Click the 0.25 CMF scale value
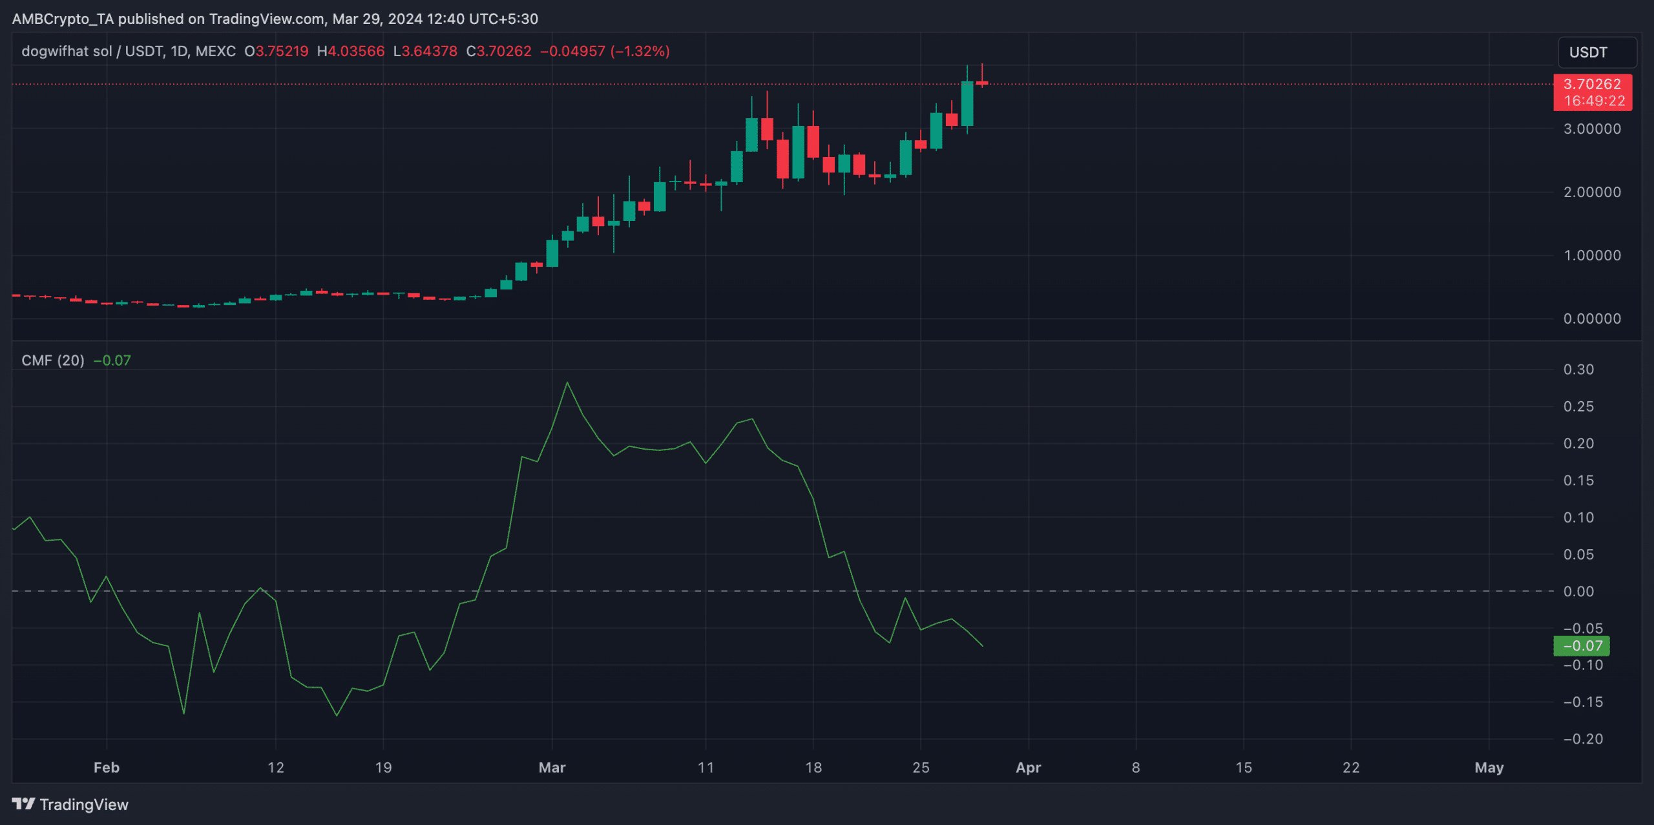 (x=1578, y=406)
